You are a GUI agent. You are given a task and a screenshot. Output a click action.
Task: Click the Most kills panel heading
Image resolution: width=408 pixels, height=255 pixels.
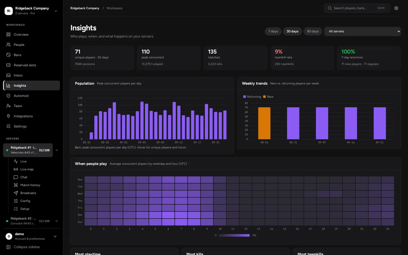pyautogui.click(x=195, y=253)
